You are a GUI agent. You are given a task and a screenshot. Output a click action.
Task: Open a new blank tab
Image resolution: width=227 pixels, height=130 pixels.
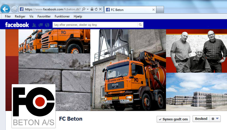point(160,10)
